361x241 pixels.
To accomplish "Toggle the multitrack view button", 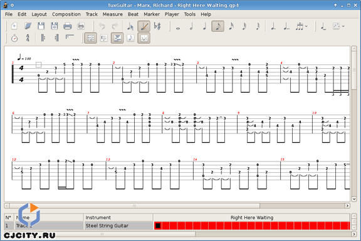I will [117, 38].
